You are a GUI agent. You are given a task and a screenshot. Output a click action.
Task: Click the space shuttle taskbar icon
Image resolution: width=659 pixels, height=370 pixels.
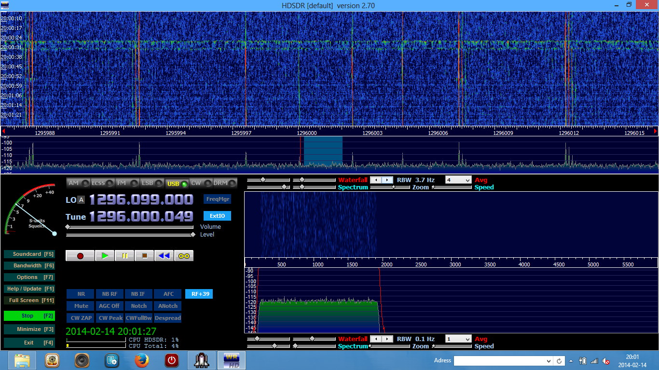(202, 360)
